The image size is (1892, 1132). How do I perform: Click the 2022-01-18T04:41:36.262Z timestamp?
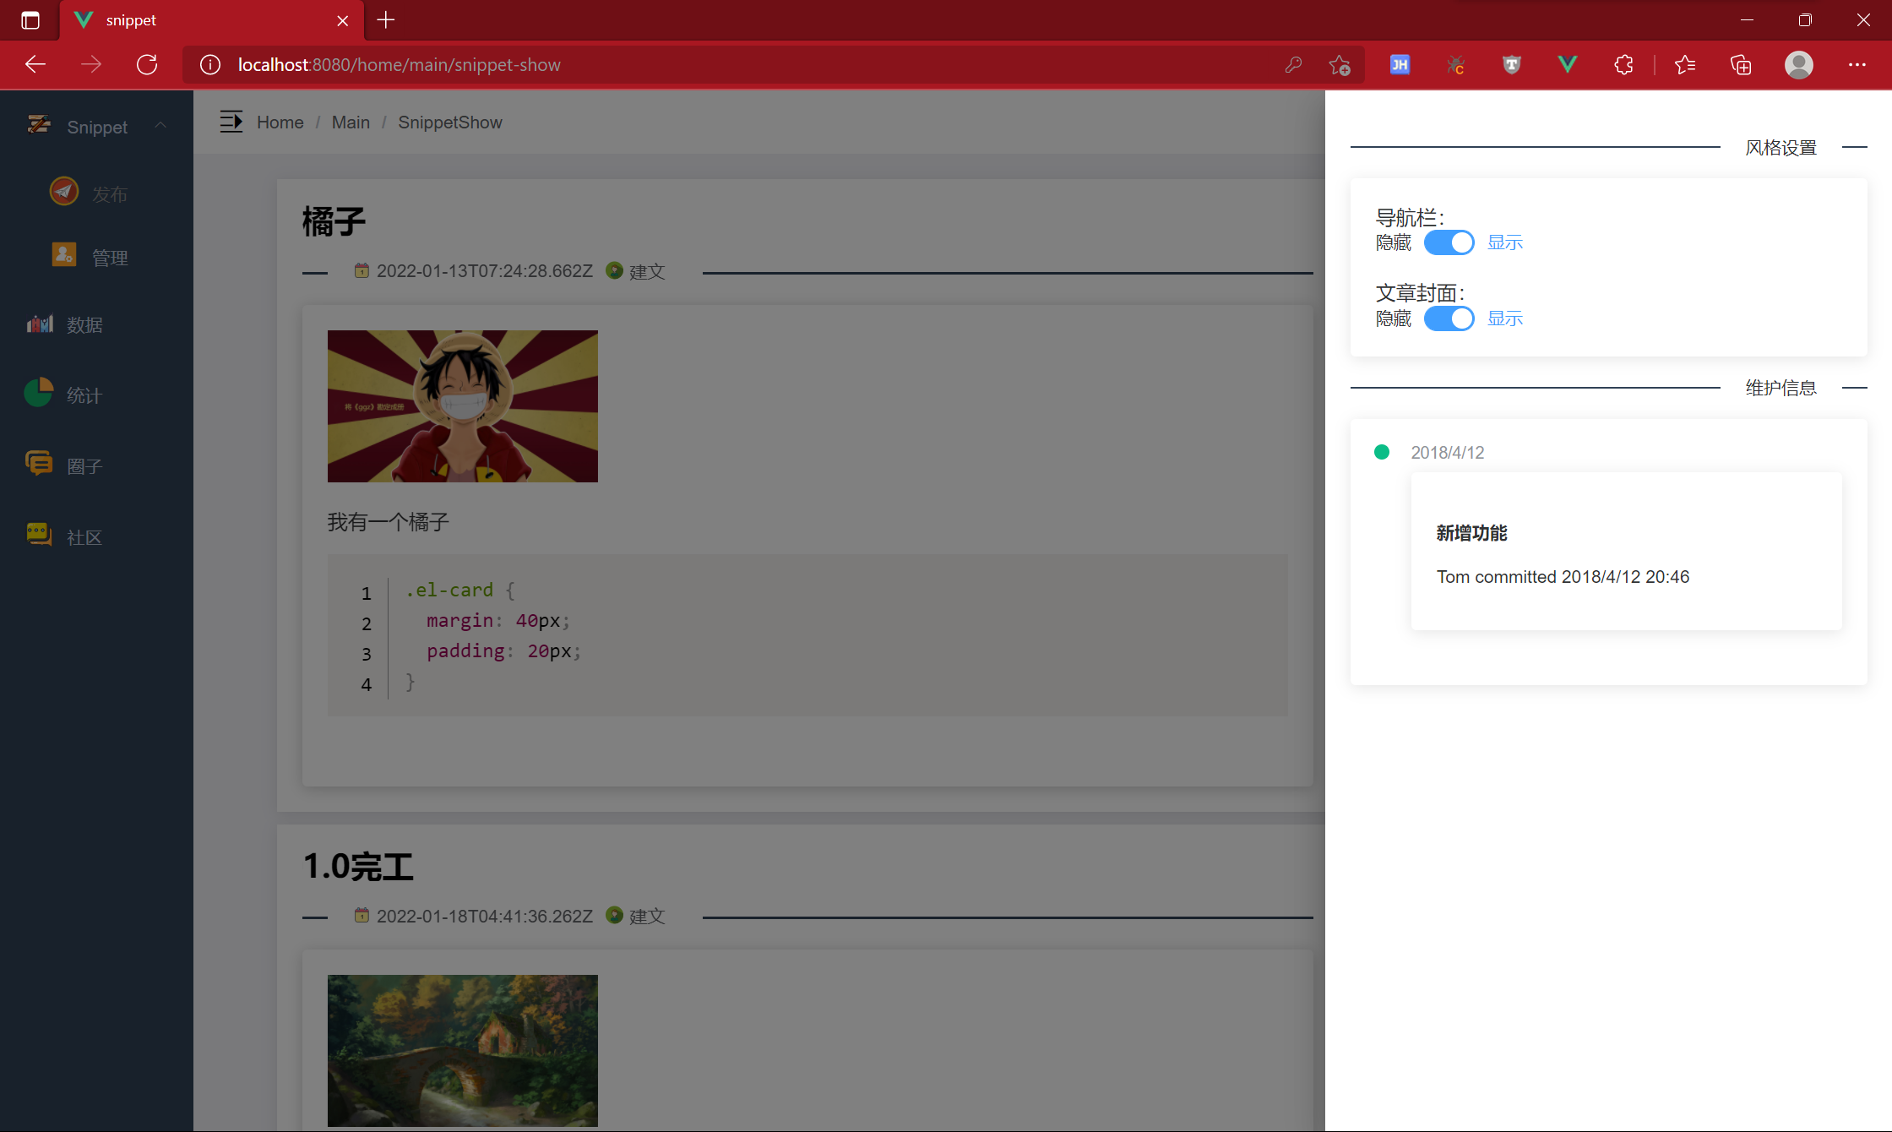(485, 917)
